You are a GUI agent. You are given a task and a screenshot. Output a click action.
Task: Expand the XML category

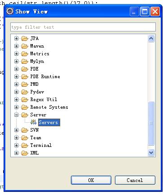(16, 153)
